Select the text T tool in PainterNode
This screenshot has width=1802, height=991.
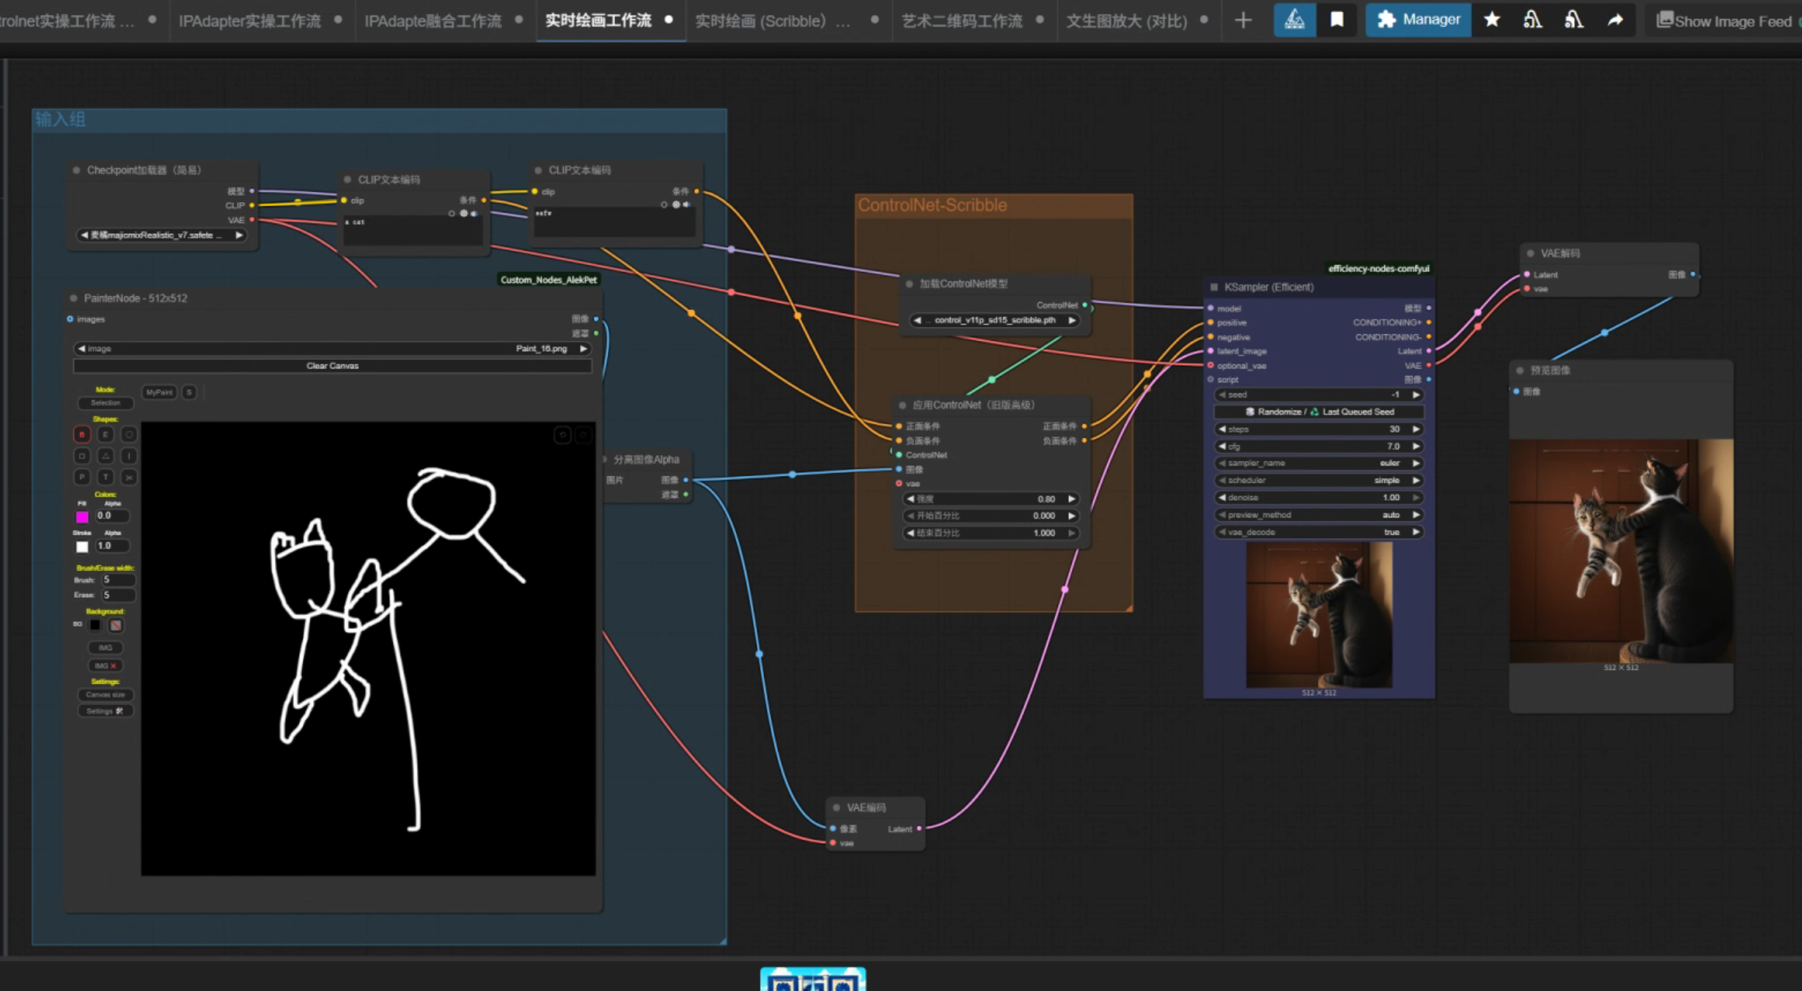[x=106, y=477]
